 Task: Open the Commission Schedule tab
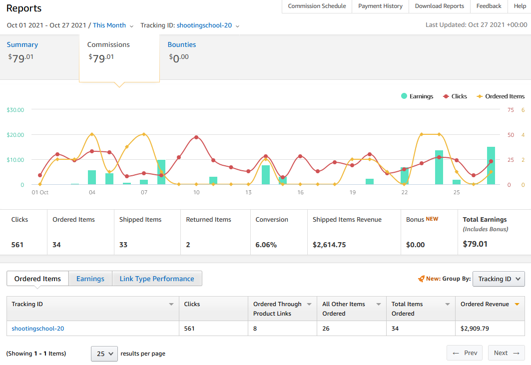pos(317,6)
